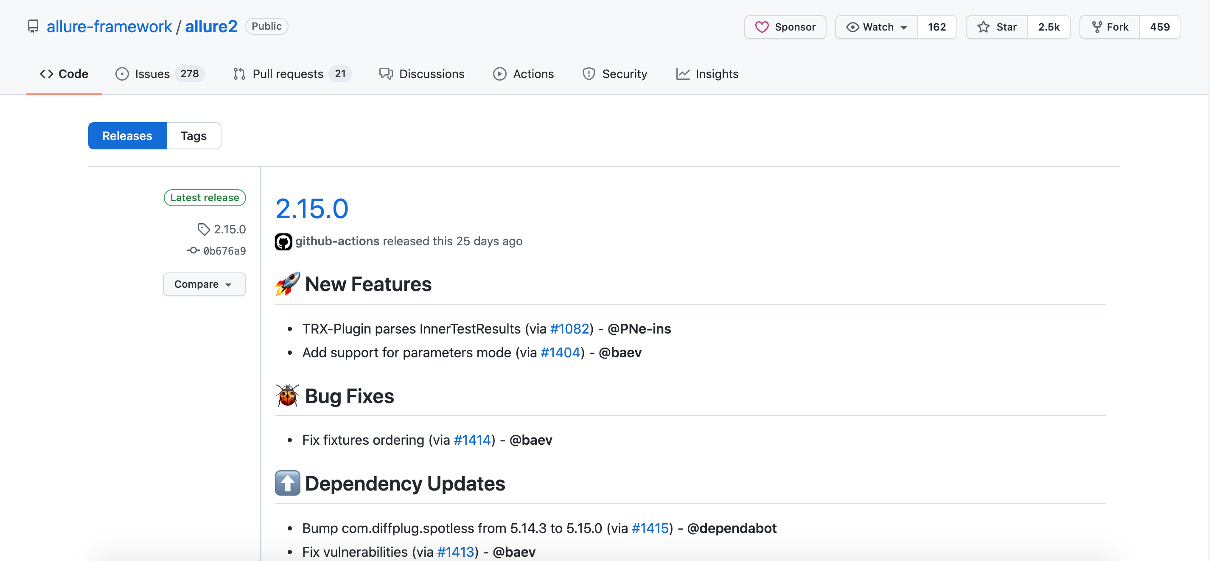Image resolution: width=1211 pixels, height=561 pixels.
Task: Click the 25 days ago timestamp
Action: click(489, 241)
